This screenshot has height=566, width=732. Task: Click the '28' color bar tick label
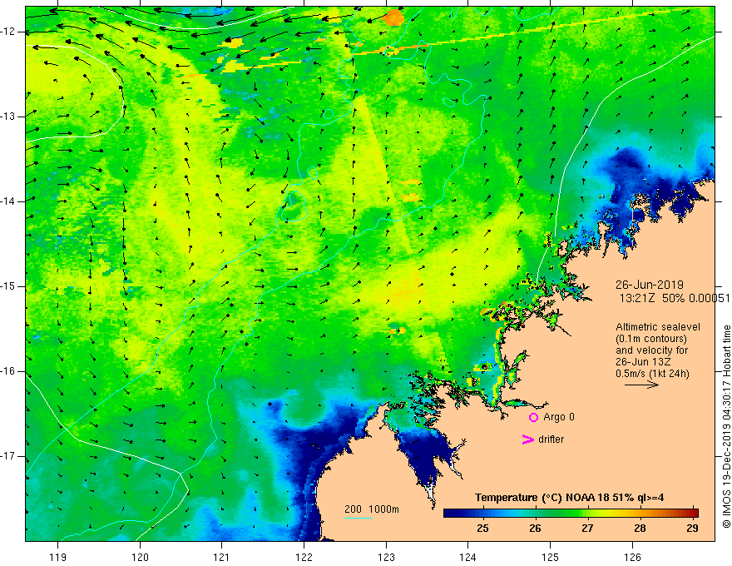coord(640,529)
